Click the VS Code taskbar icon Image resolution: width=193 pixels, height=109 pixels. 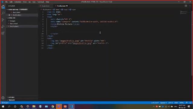71,106
